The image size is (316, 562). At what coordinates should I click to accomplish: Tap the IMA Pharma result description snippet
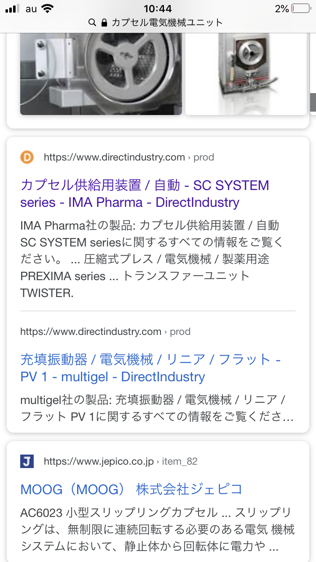click(152, 259)
